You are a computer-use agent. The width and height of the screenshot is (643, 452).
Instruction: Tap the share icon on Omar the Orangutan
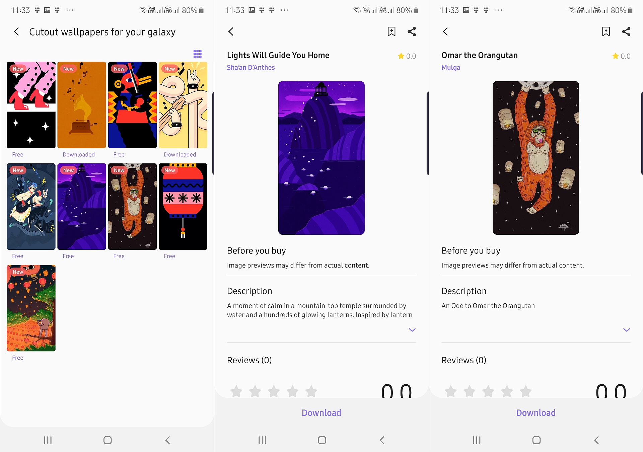pos(627,32)
